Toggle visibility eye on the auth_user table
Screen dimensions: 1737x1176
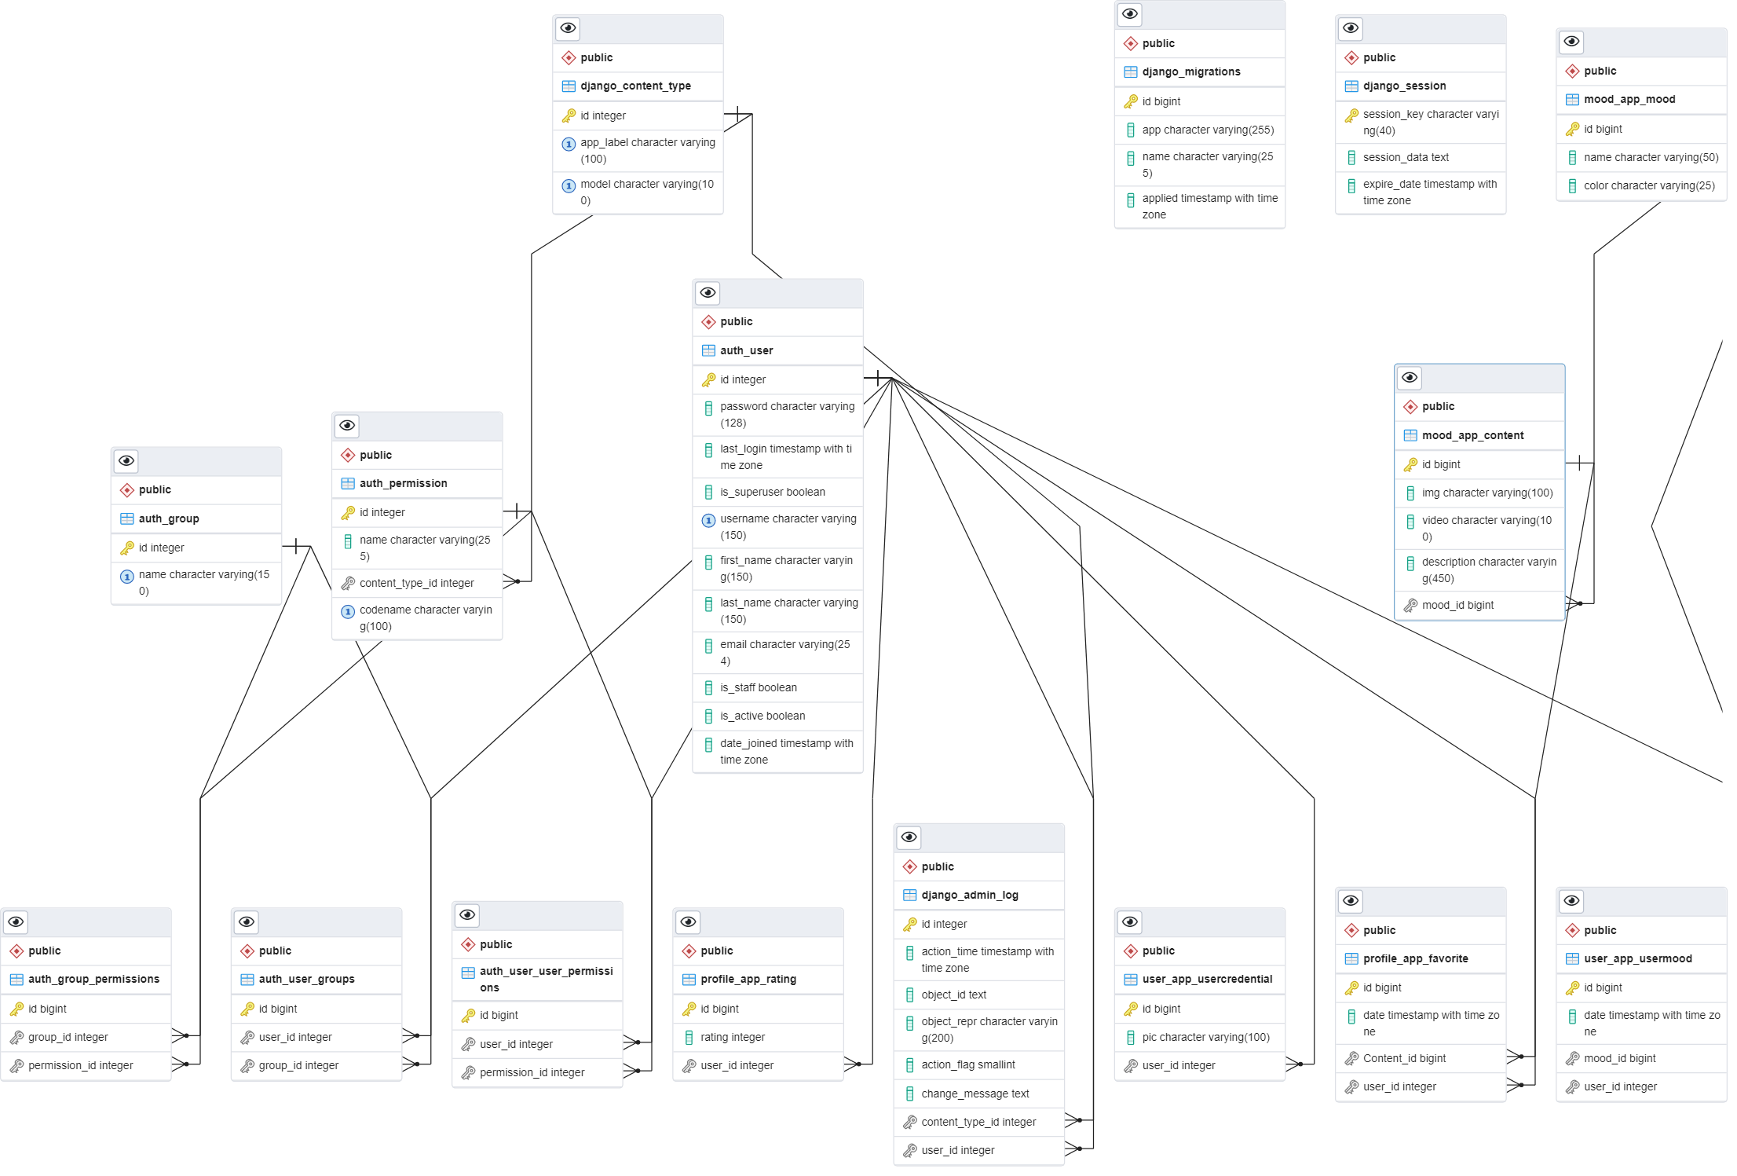click(x=708, y=292)
